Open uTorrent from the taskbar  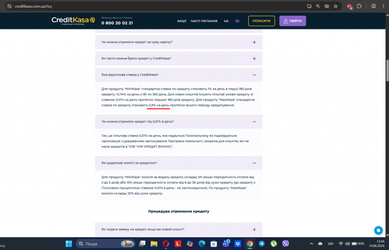(274, 244)
